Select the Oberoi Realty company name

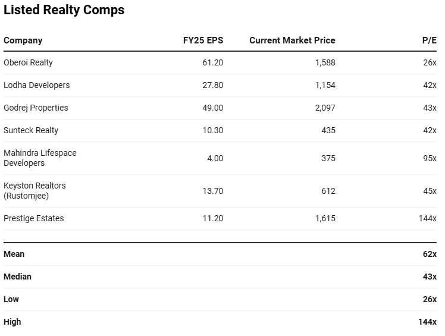[x=28, y=62]
